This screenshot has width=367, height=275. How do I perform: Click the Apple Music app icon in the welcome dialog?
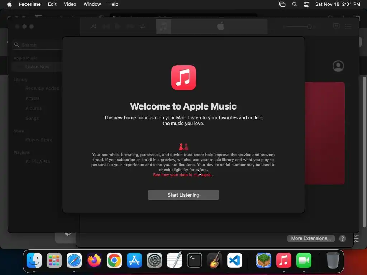183,77
